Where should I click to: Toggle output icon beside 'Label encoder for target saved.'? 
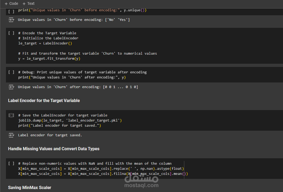click(x=11, y=135)
